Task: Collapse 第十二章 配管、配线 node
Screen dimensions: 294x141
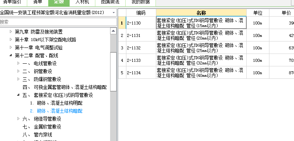Action: click(x=11, y=55)
